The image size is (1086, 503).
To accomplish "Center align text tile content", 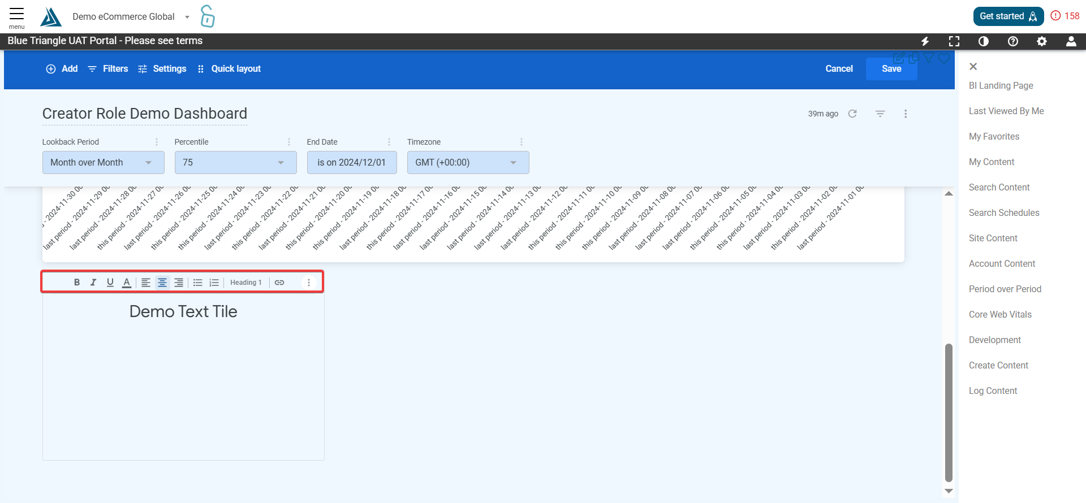I will 162,283.
